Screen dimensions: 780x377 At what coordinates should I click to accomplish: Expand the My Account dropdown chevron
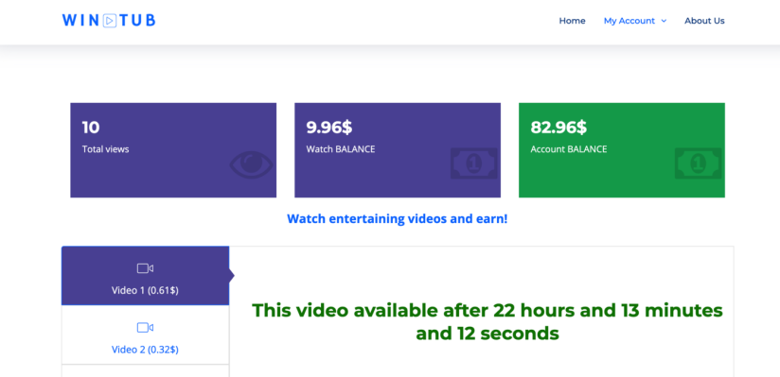(x=664, y=21)
